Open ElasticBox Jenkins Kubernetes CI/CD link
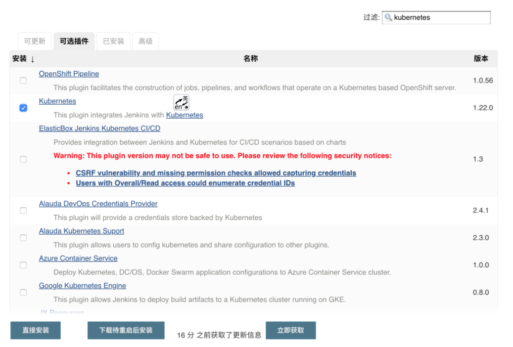Viewport: 513px width, 347px height. [99, 129]
